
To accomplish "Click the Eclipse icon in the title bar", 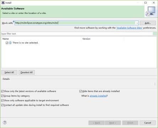I will tap(3, 2).
